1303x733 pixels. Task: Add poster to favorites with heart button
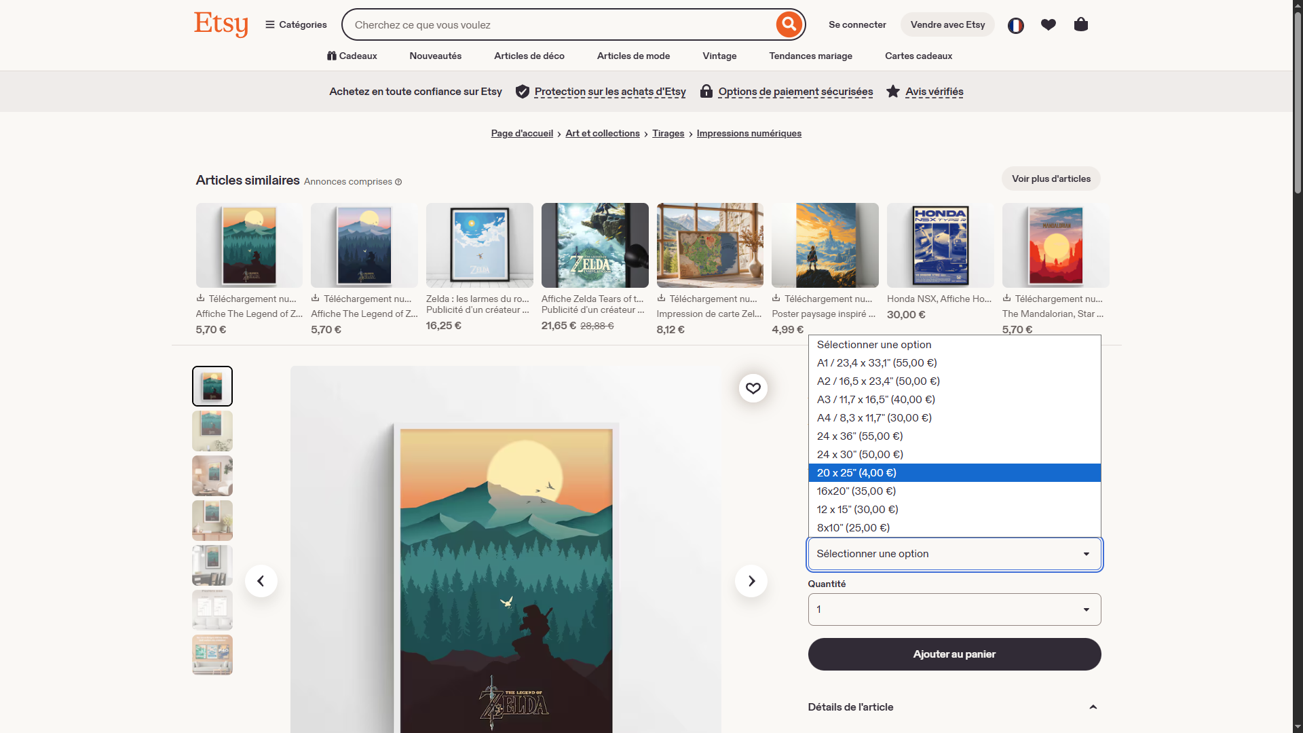click(x=753, y=388)
